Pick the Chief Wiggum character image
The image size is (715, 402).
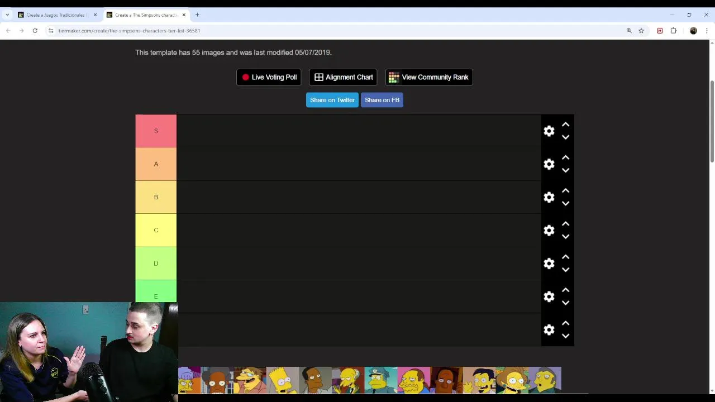(381, 380)
